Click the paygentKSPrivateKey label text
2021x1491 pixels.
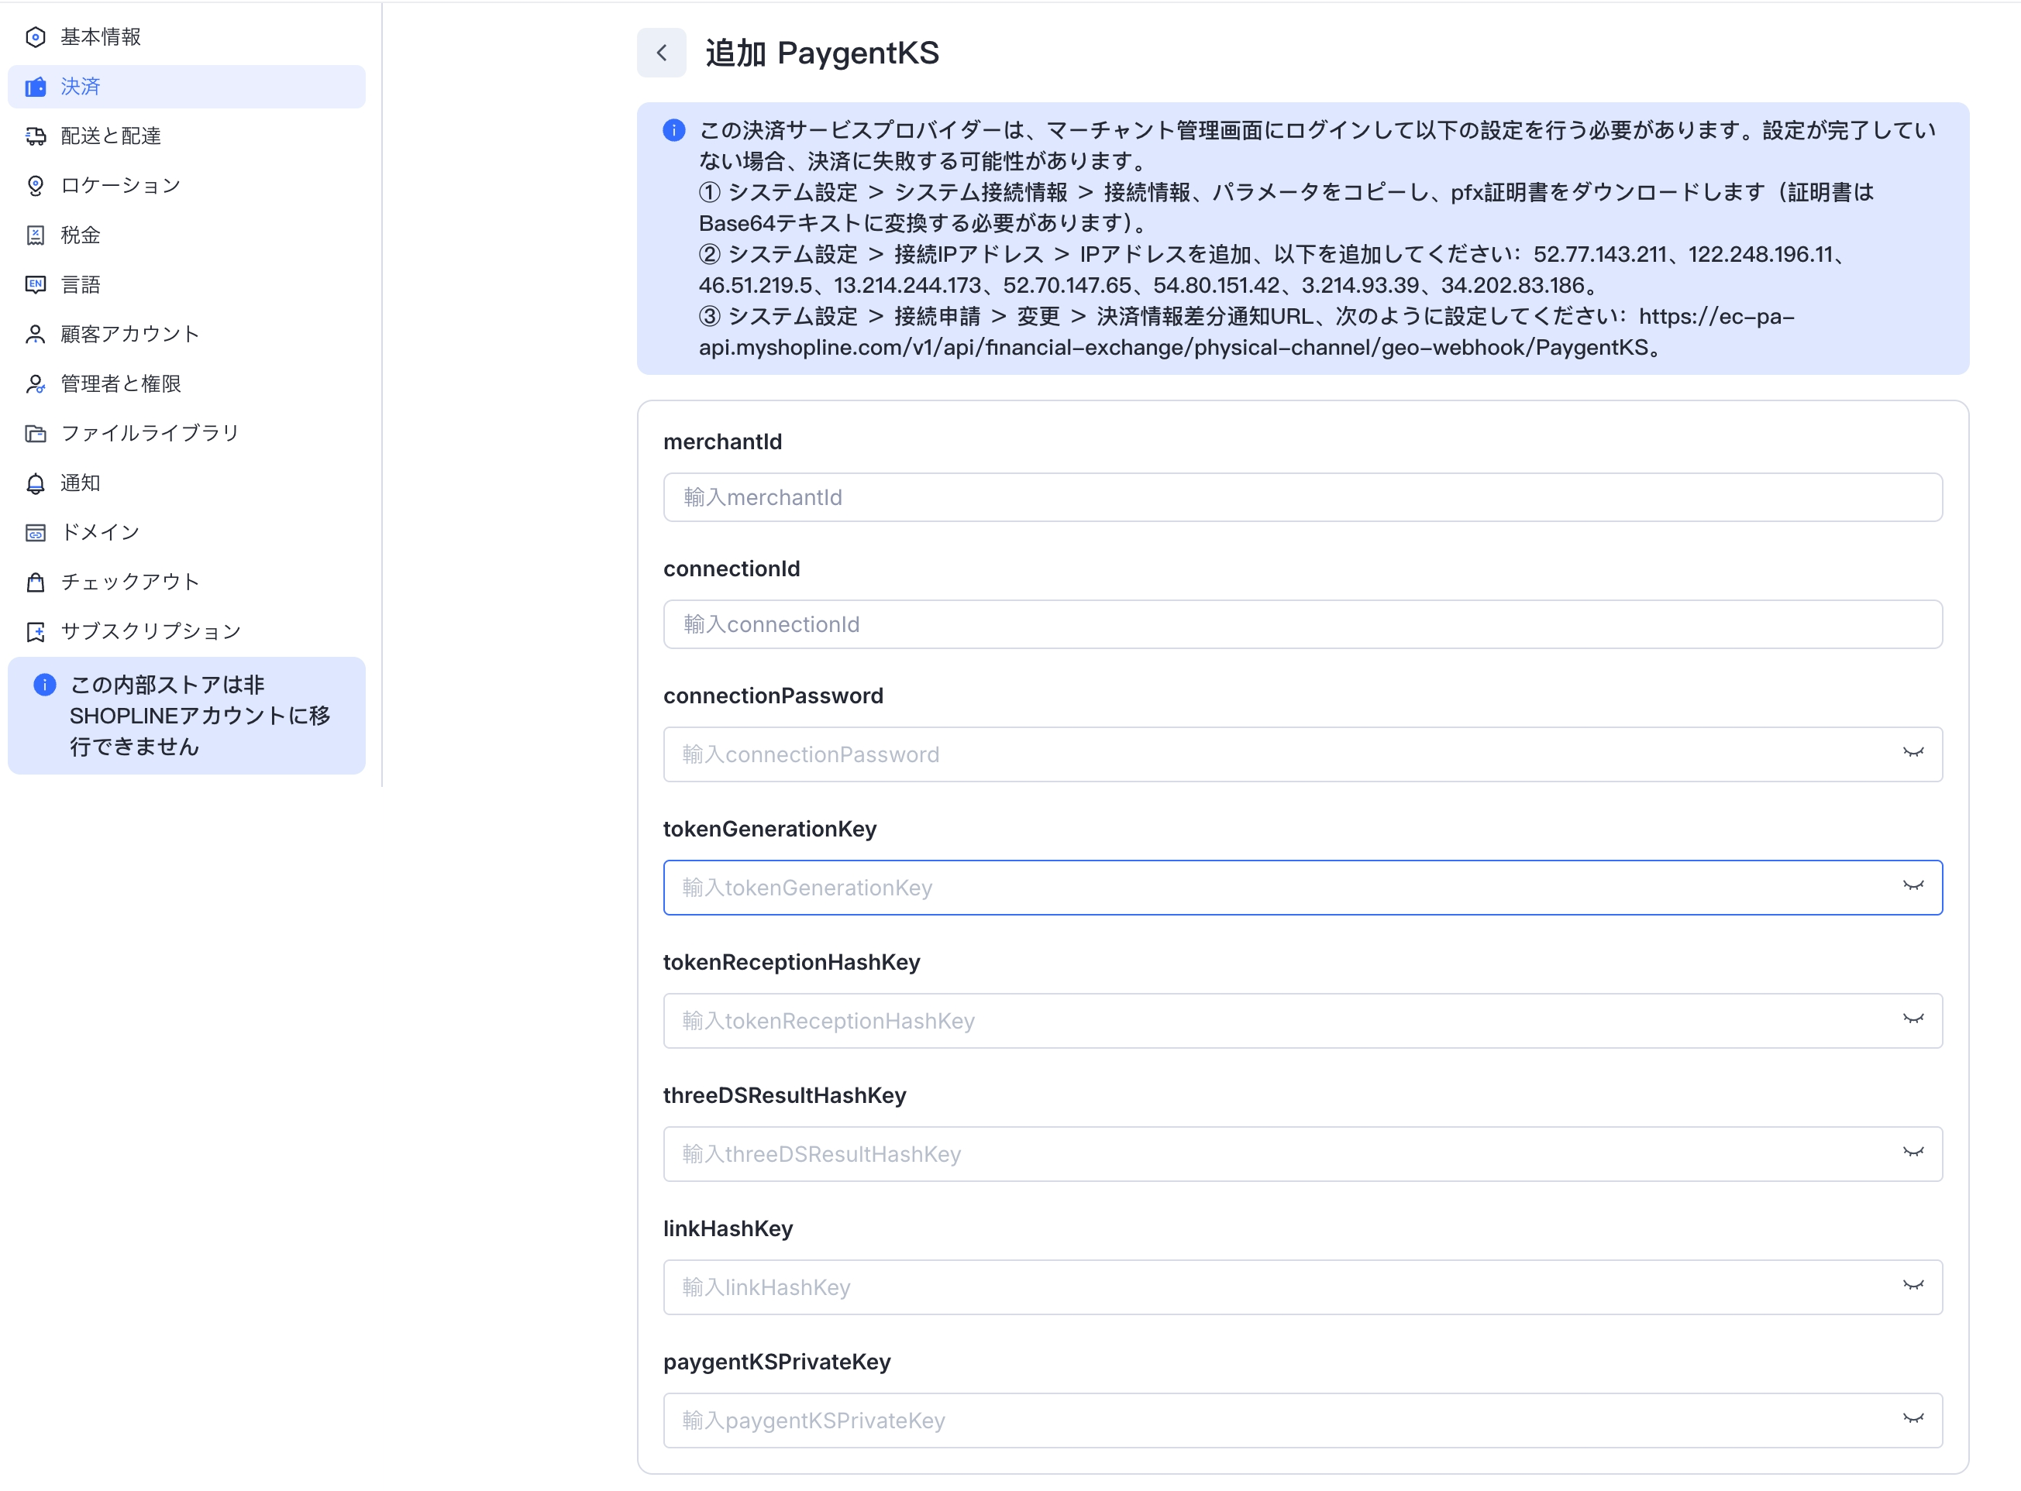[x=776, y=1362]
